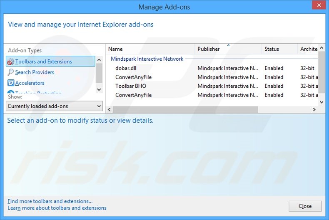
Task: Sort add-ons by Publisher column
Action: (x=228, y=49)
